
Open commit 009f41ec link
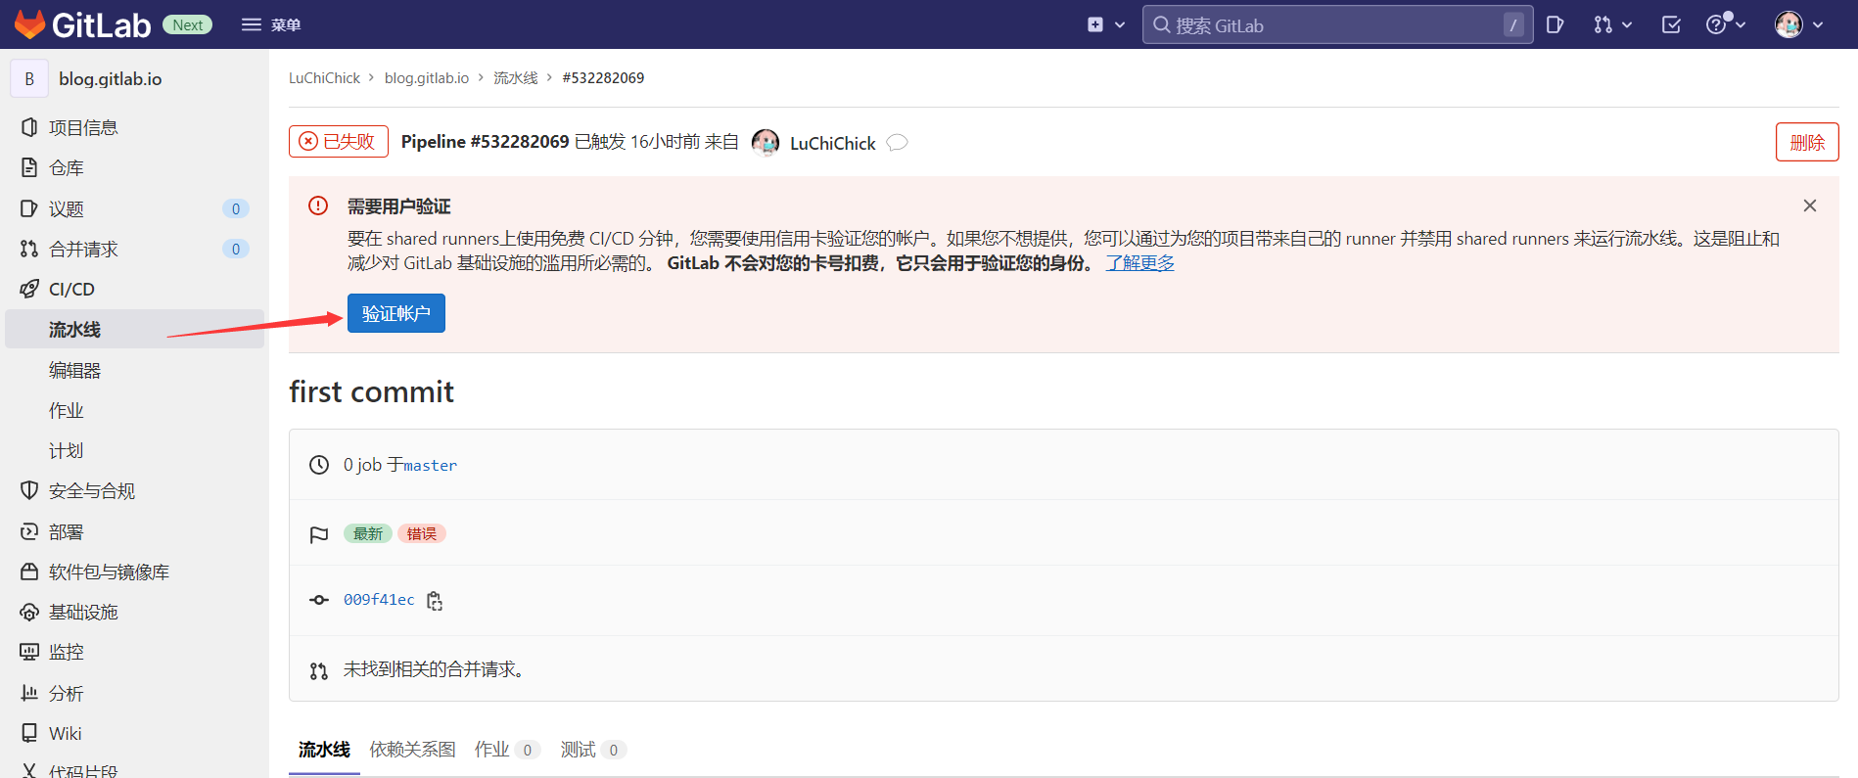379,600
